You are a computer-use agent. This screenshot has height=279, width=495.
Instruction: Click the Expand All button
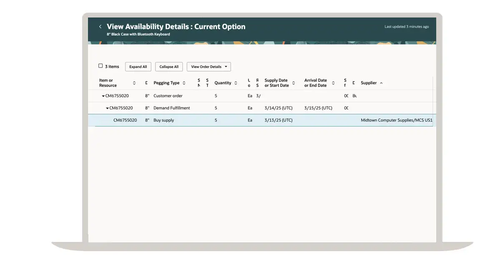coord(138,67)
